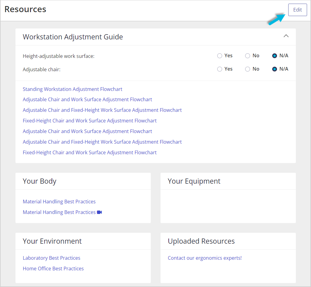Click video camera icon beside Material Handling Best Practices

(x=100, y=212)
